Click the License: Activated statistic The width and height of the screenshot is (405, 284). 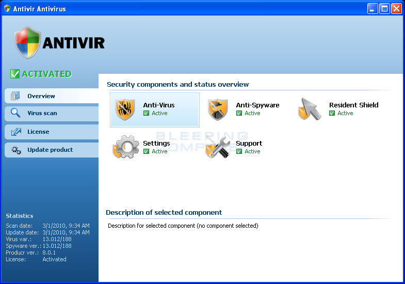coord(36,259)
